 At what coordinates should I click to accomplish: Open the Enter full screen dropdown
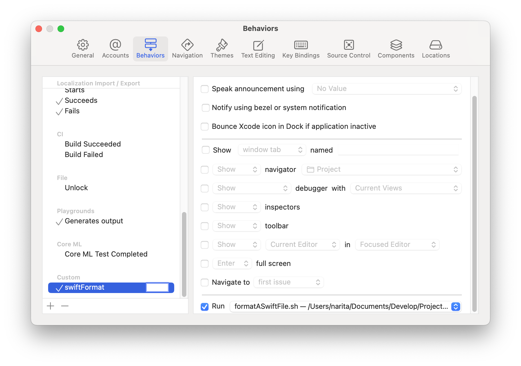click(x=232, y=263)
